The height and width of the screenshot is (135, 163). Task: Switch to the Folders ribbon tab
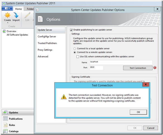tap(30, 9)
